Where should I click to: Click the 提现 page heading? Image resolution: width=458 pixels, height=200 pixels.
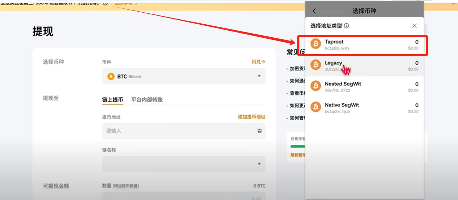pyautogui.click(x=43, y=32)
